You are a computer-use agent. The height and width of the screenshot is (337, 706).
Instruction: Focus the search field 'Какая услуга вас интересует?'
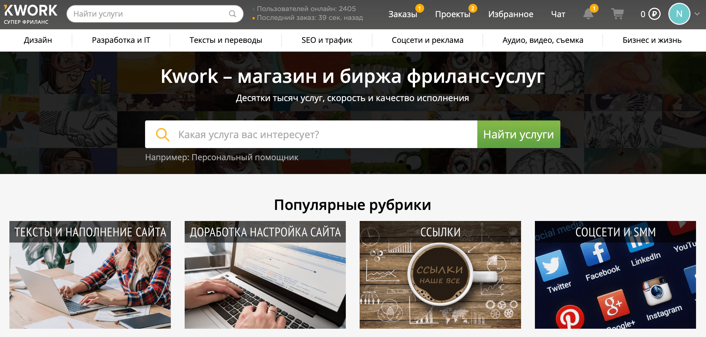coord(311,134)
